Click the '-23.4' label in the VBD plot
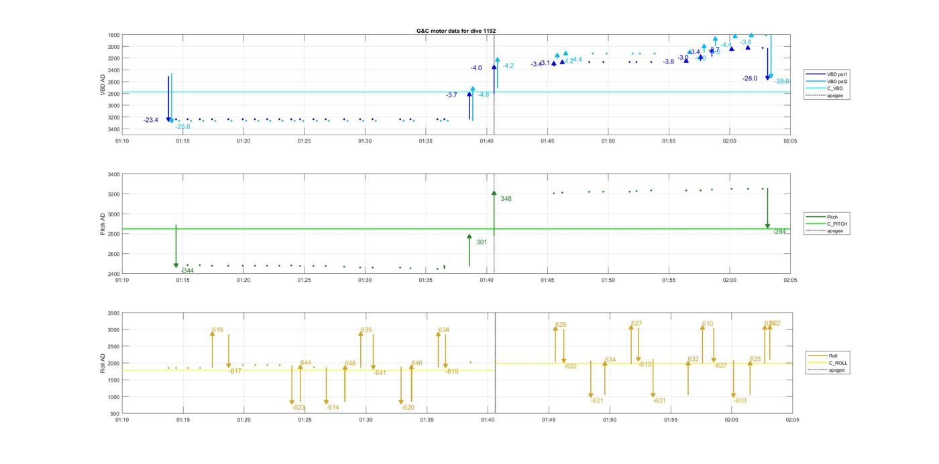939x464 pixels. click(x=150, y=121)
